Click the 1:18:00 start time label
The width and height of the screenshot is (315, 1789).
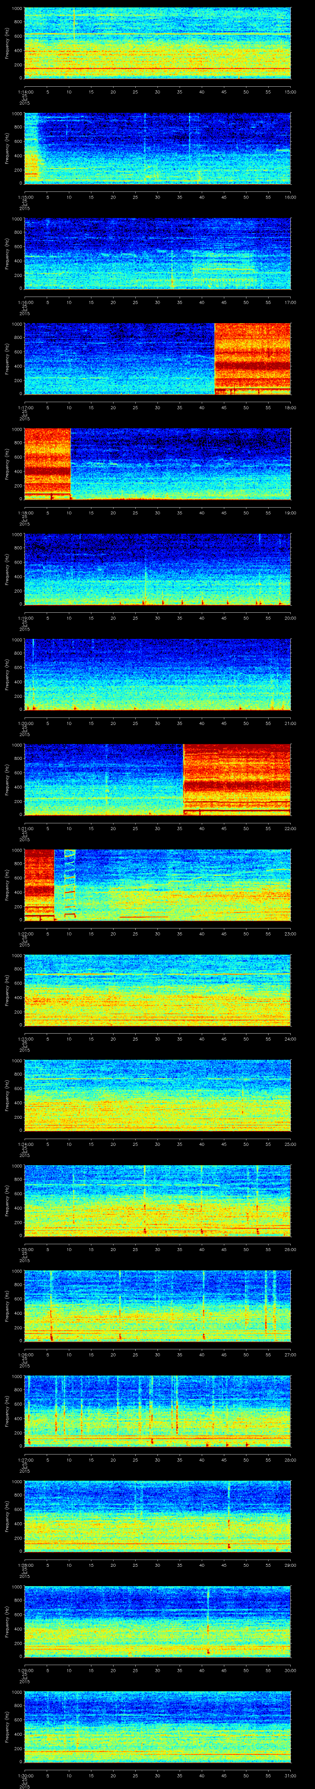tap(25, 512)
